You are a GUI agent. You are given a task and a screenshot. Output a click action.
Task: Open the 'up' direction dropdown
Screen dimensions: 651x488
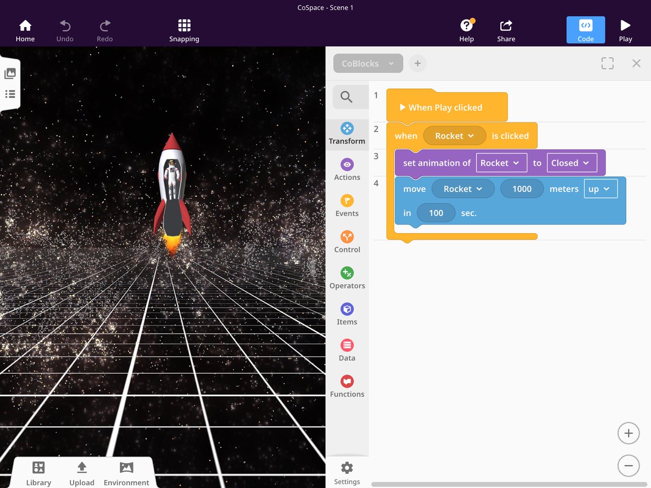tap(601, 189)
